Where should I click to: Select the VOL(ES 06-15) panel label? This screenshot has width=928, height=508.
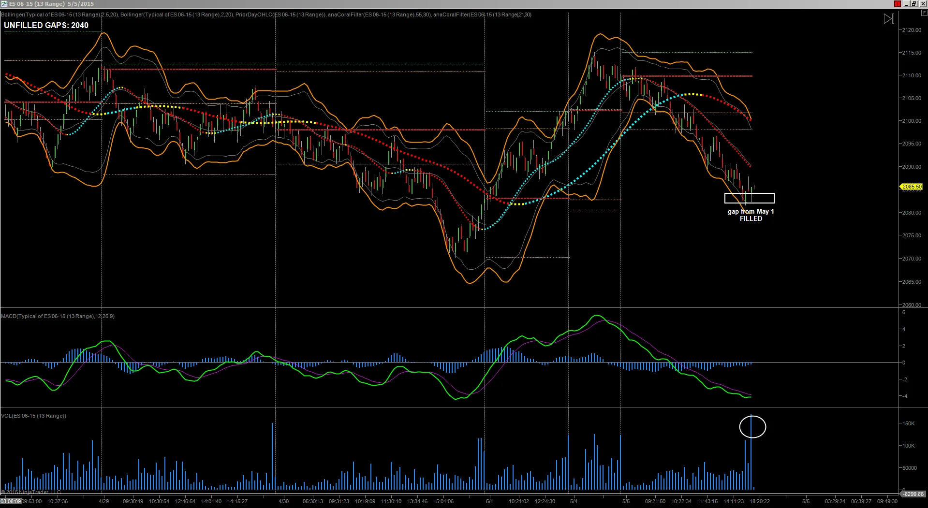(33, 416)
